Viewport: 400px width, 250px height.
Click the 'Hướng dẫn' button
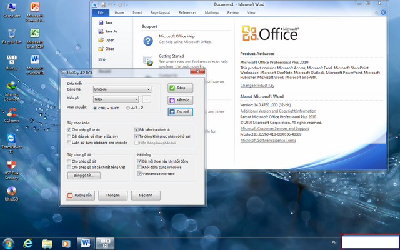(x=80, y=196)
